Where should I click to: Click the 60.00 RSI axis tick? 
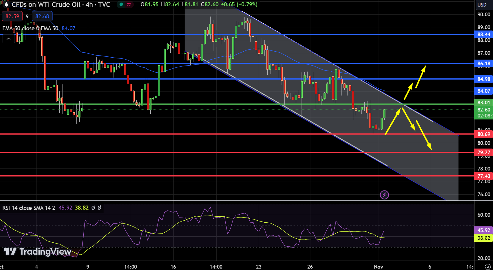pos(484,215)
